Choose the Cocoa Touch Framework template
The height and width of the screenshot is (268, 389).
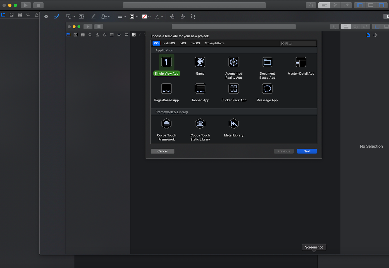click(x=166, y=130)
